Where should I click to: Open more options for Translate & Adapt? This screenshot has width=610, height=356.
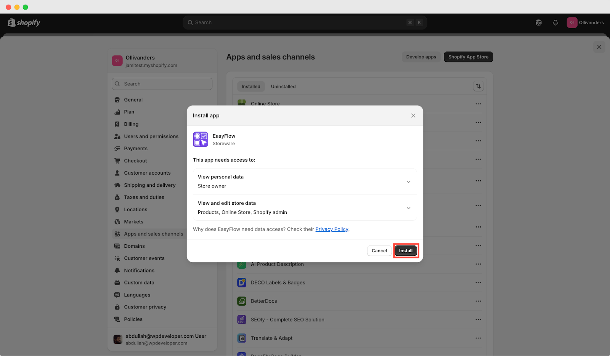(478, 338)
